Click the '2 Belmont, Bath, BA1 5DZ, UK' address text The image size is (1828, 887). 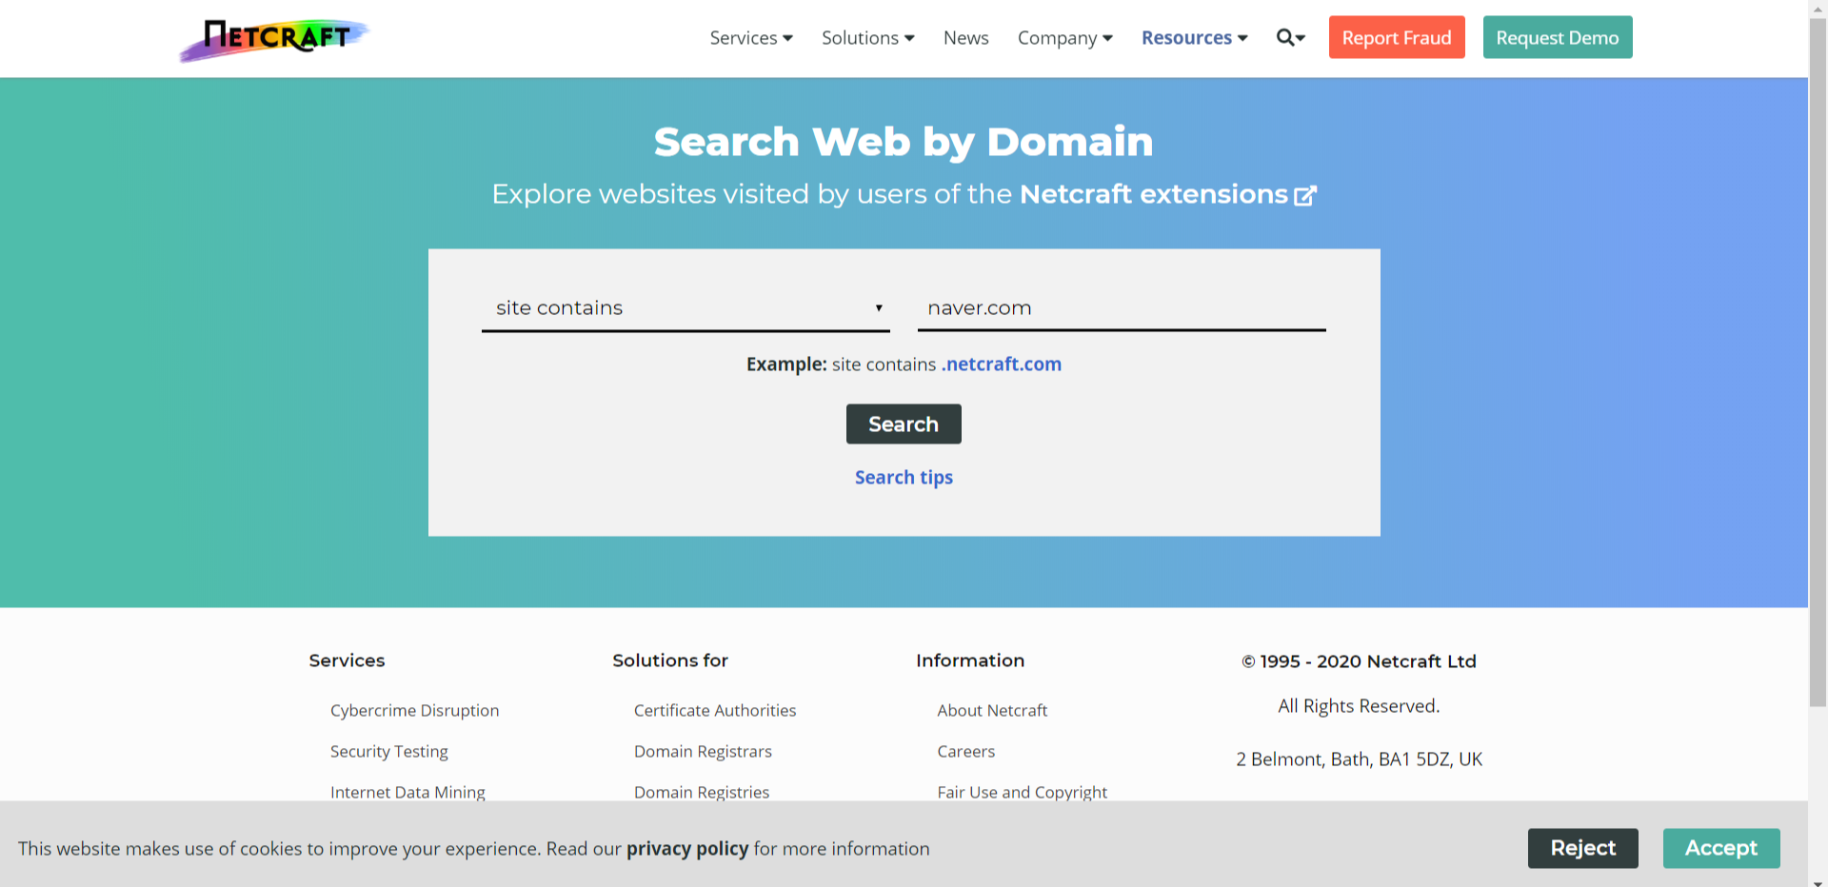click(x=1360, y=759)
